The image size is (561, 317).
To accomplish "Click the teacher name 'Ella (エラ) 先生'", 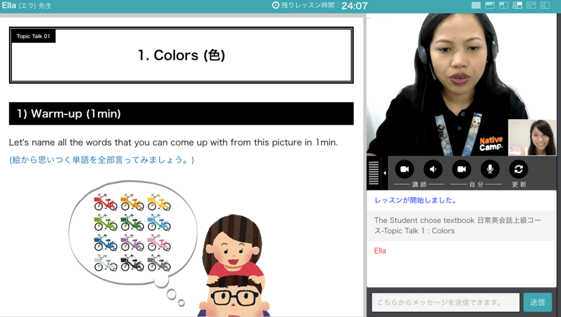I will point(27,5).
